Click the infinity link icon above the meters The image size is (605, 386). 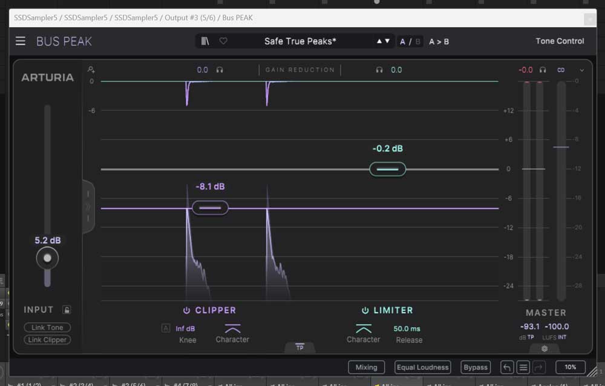[x=561, y=70]
